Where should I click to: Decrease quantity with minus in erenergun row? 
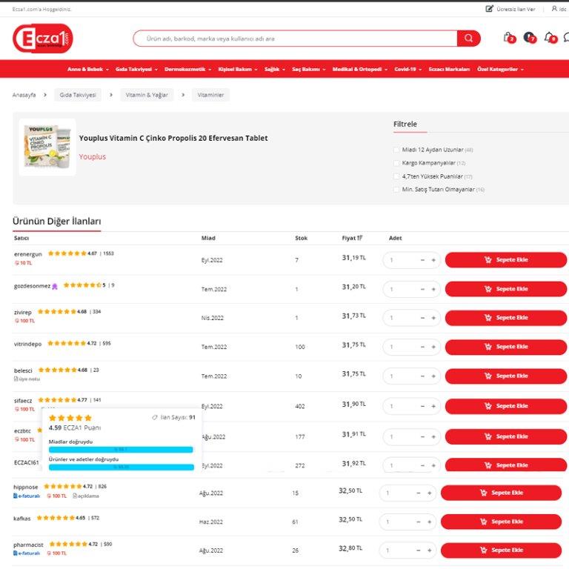pyautogui.click(x=422, y=260)
